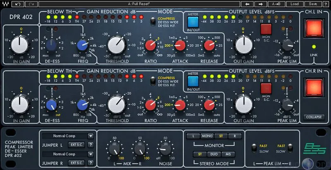Click the right channel RATIO knob

coord(151,104)
